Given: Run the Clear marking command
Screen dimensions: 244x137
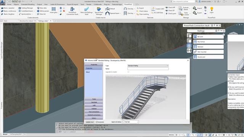Looking at the screenshot, I should pyautogui.click(x=143, y=14).
